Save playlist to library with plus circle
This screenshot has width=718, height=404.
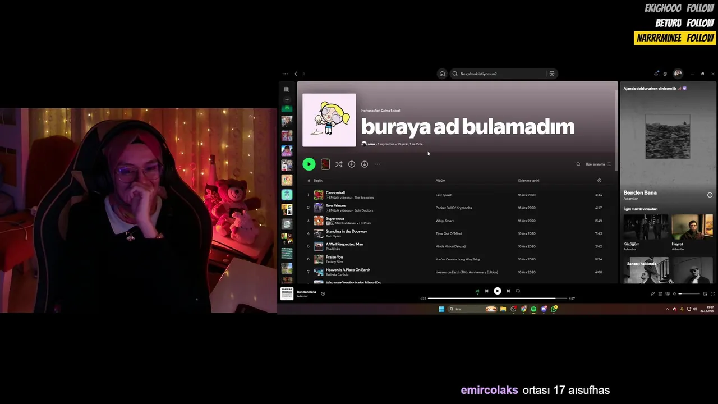(352, 164)
